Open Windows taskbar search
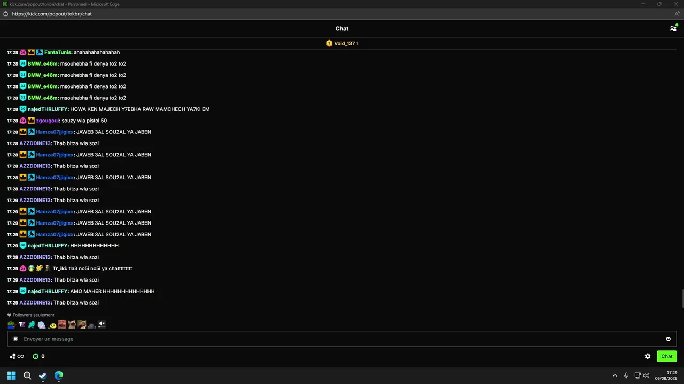The width and height of the screenshot is (684, 384). 27,375
